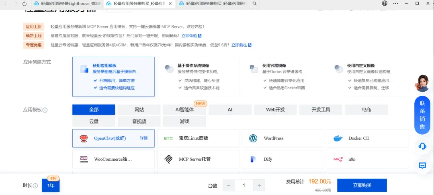434x195 pixels.
Task: Close the active 轻量应用服务器购买 tab
Action: 170,4
